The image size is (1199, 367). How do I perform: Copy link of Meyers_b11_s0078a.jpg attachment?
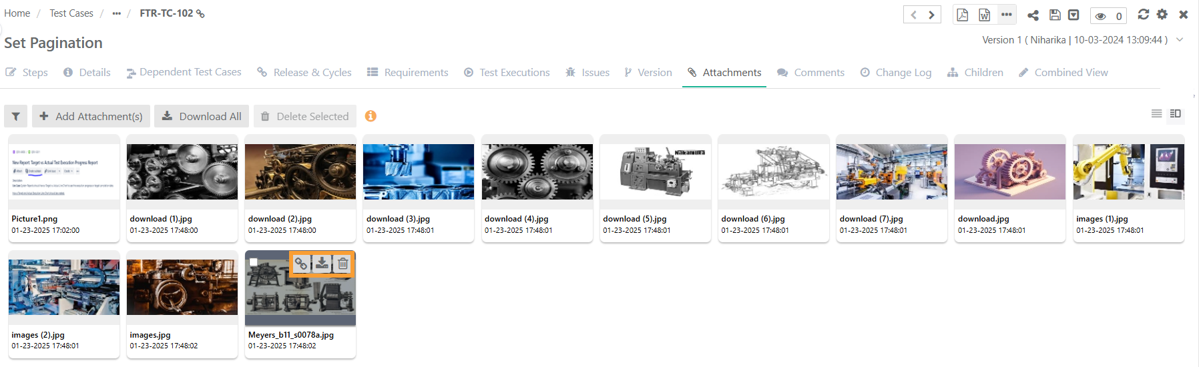pos(301,264)
